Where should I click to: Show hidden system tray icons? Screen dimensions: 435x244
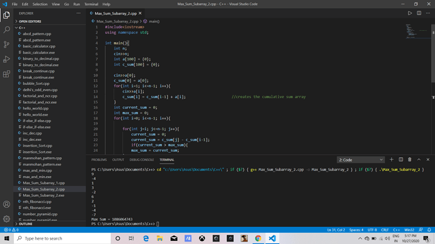(x=360, y=238)
